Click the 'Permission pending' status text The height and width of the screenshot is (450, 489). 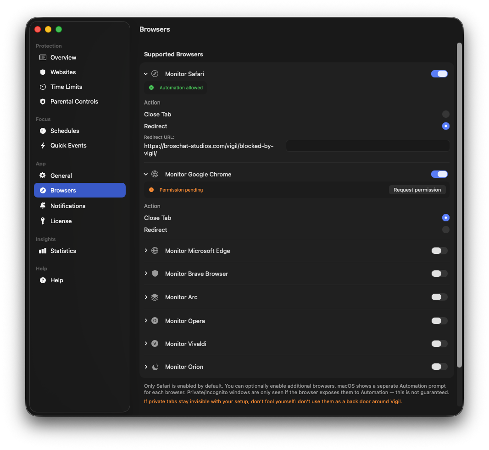click(x=181, y=189)
